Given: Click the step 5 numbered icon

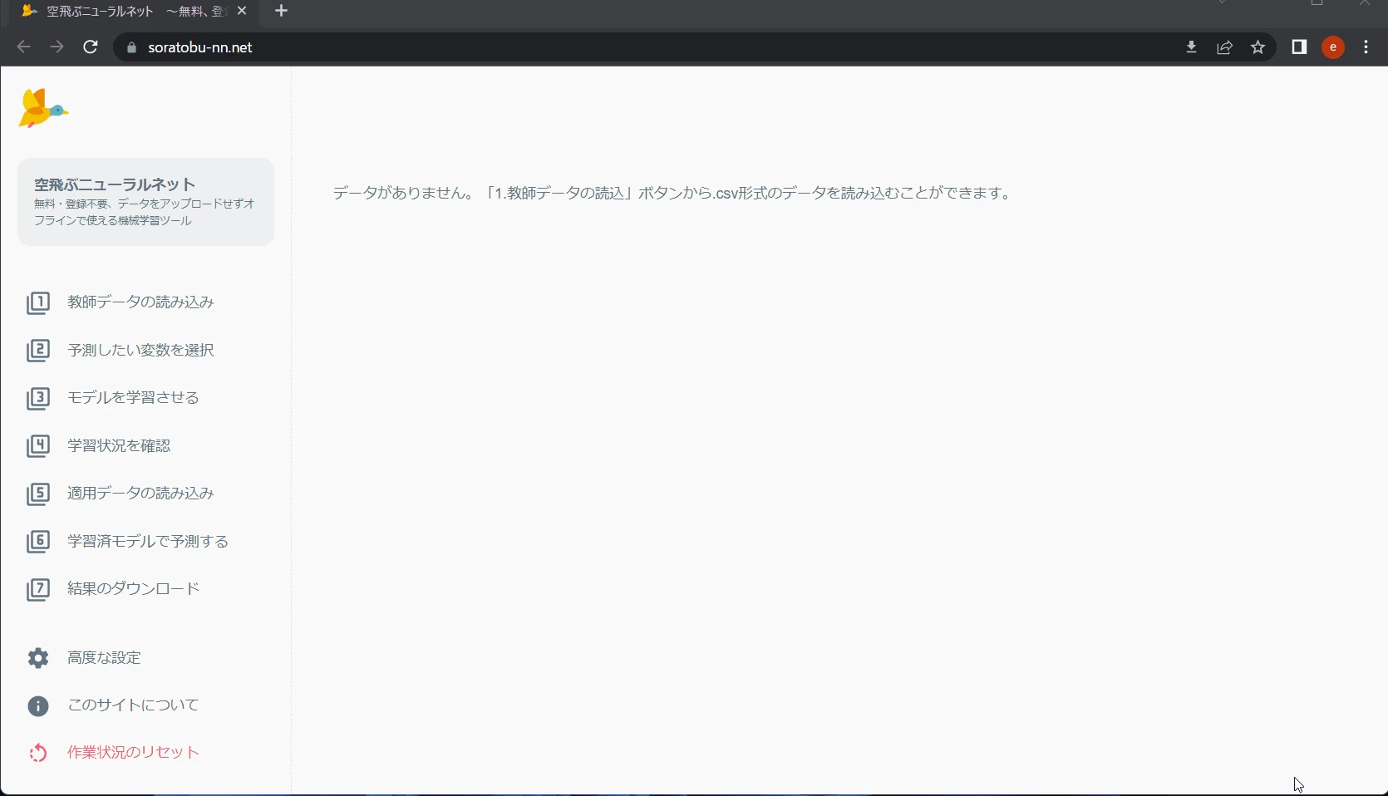Looking at the screenshot, I should click(38, 494).
